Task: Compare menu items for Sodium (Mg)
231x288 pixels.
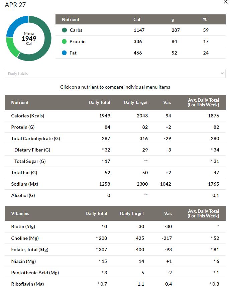Action: (115, 184)
